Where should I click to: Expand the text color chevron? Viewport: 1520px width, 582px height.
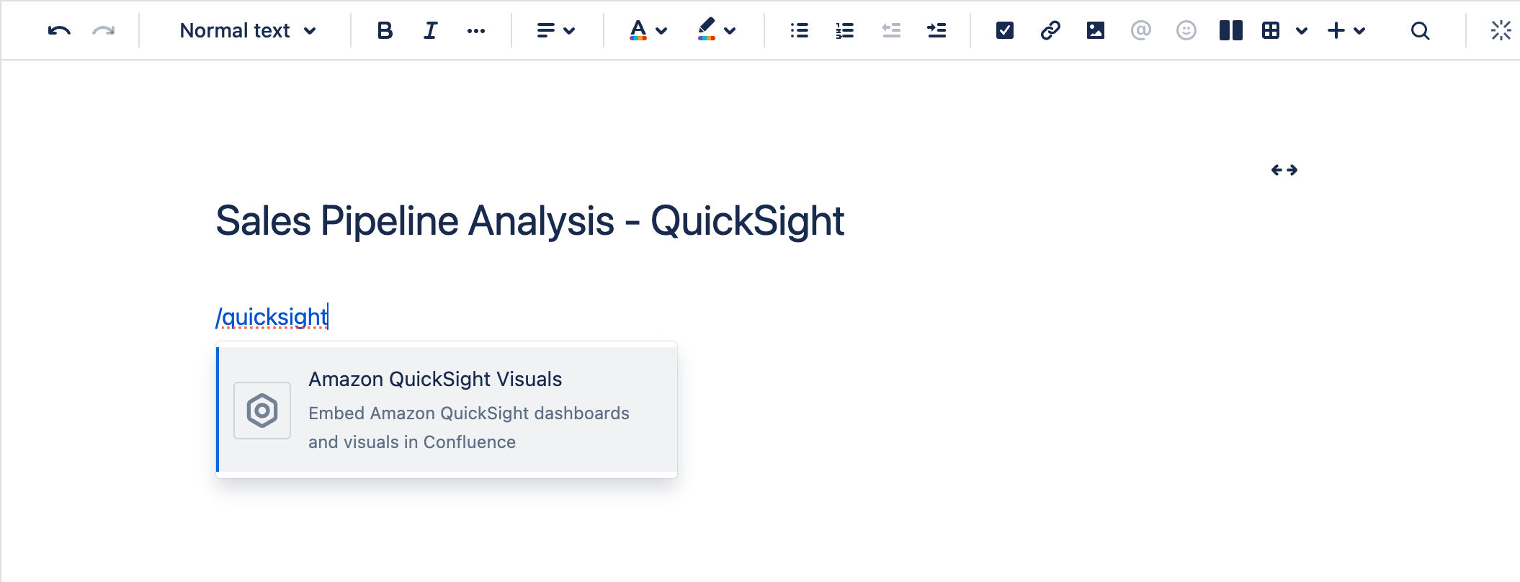pos(661,31)
